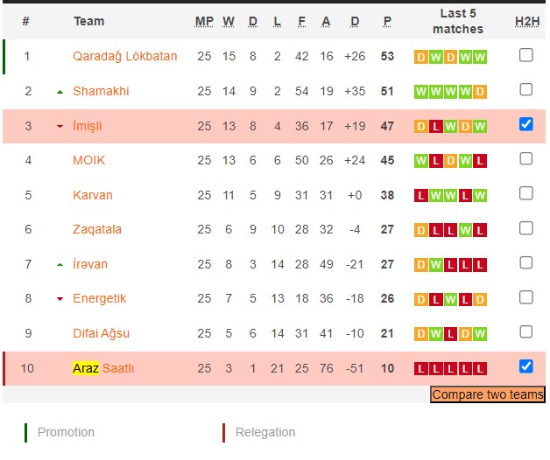Open the Shamakhi team link
Viewport: 550px width, 460px height.
[101, 91]
